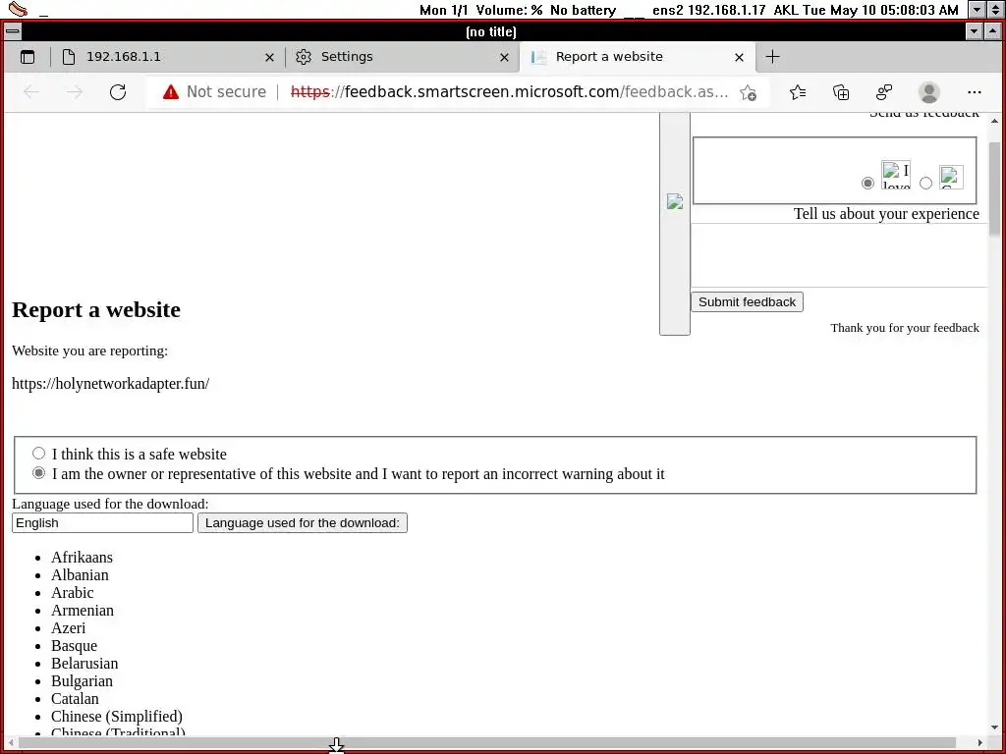The image size is (1006, 754).
Task: Close the Settings tab
Action: click(504, 58)
